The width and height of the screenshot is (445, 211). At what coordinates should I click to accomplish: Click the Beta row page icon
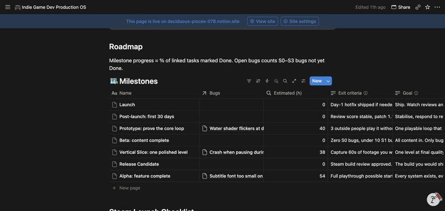(114, 140)
